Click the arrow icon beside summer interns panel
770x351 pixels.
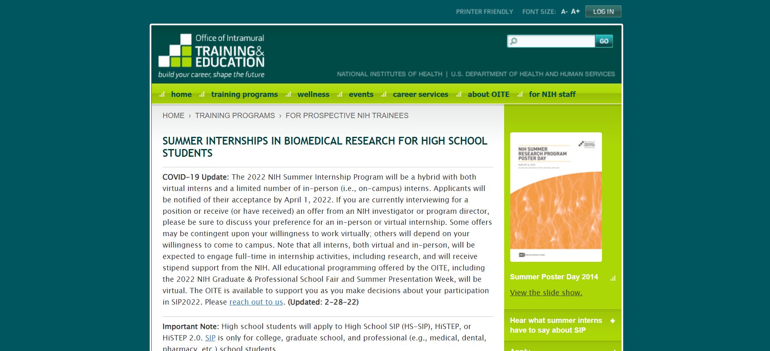(613, 321)
